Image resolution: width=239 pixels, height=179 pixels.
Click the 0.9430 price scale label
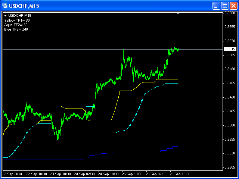(x=230, y=97)
